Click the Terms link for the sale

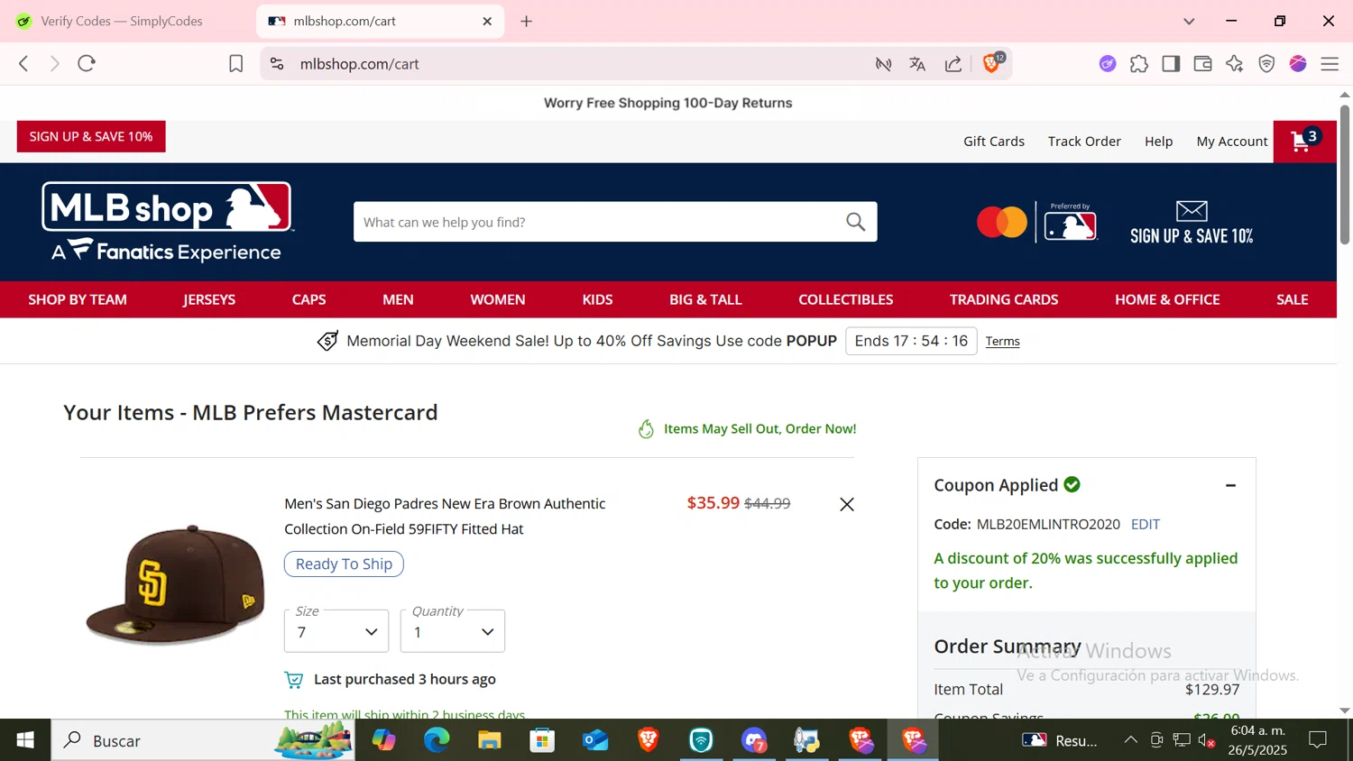click(x=1003, y=341)
